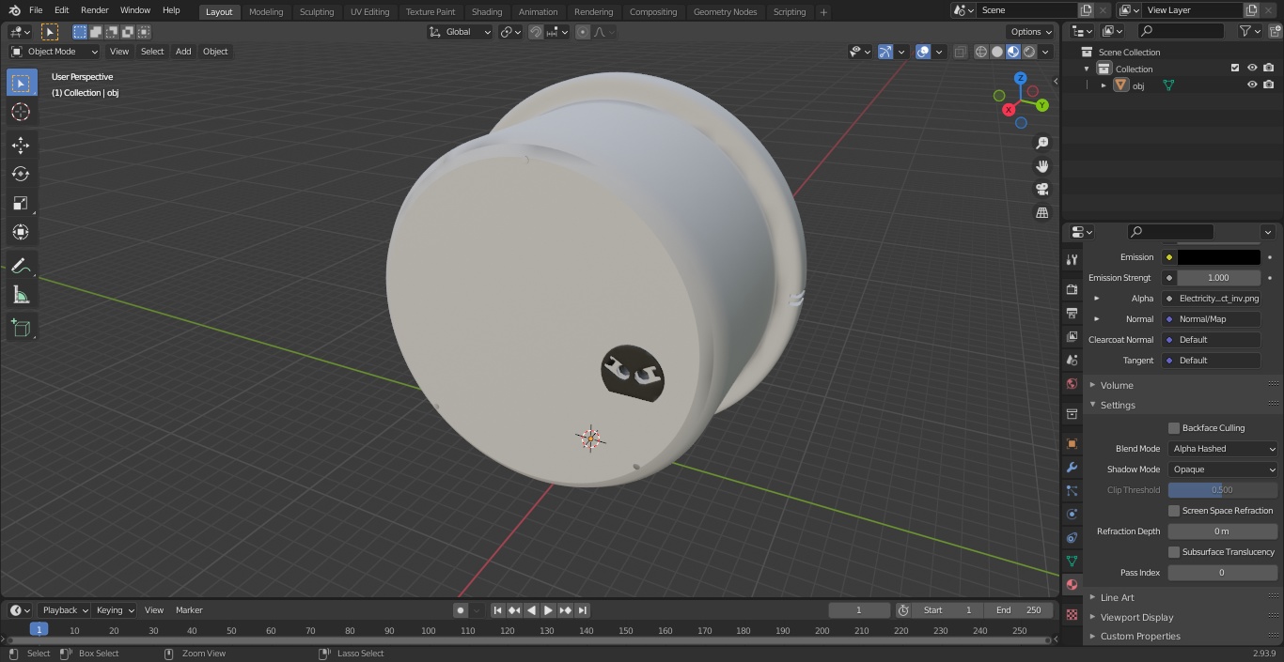Image resolution: width=1284 pixels, height=662 pixels.
Task: Disable obj in renders camera icon
Action: 1269,85
